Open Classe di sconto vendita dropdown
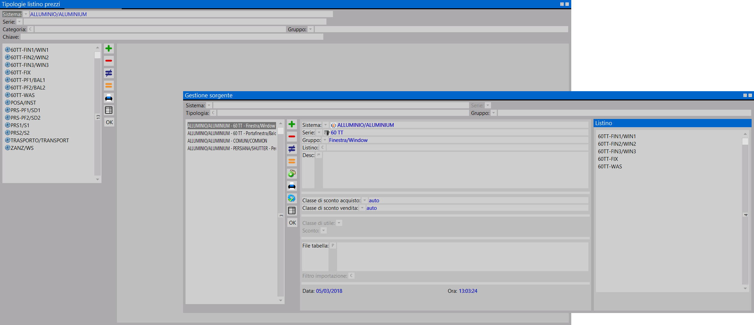This screenshot has width=754, height=325. pos(362,208)
